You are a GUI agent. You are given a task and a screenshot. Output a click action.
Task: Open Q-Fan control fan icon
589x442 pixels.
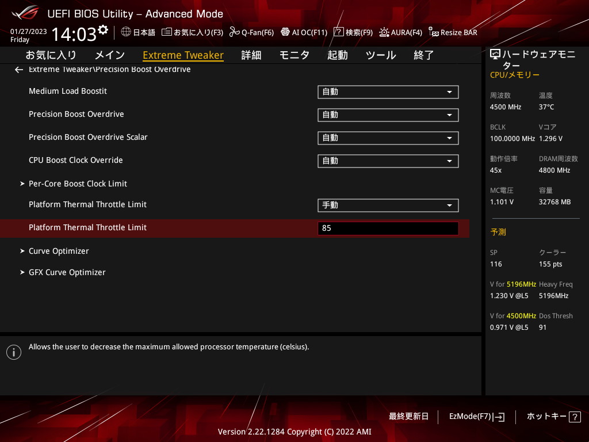[235, 32]
